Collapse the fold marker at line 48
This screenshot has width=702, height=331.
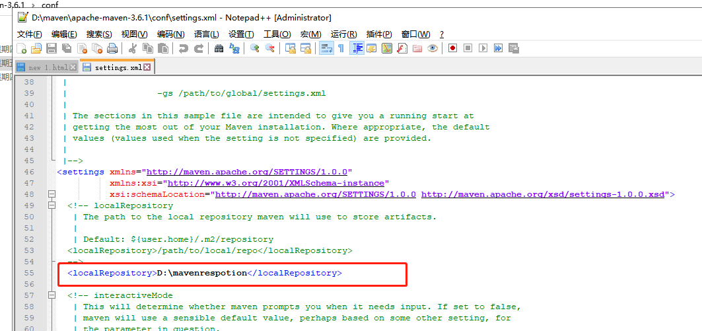click(x=52, y=194)
